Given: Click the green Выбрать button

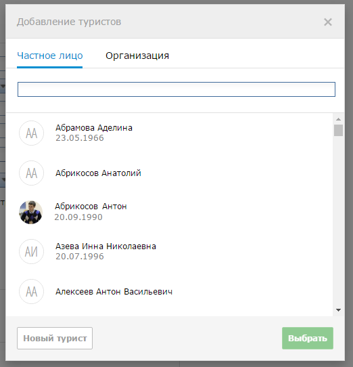Looking at the screenshot, I should [x=308, y=338].
